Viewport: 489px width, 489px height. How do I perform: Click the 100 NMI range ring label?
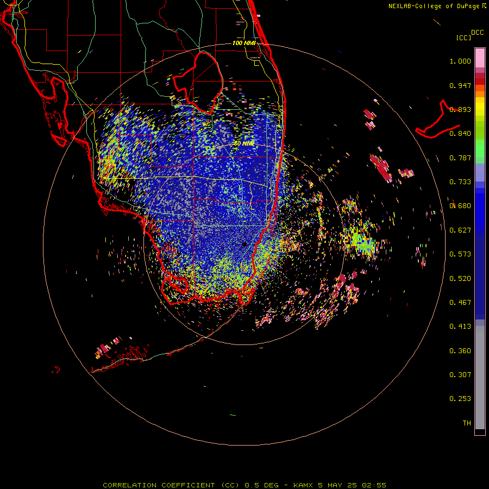[244, 43]
